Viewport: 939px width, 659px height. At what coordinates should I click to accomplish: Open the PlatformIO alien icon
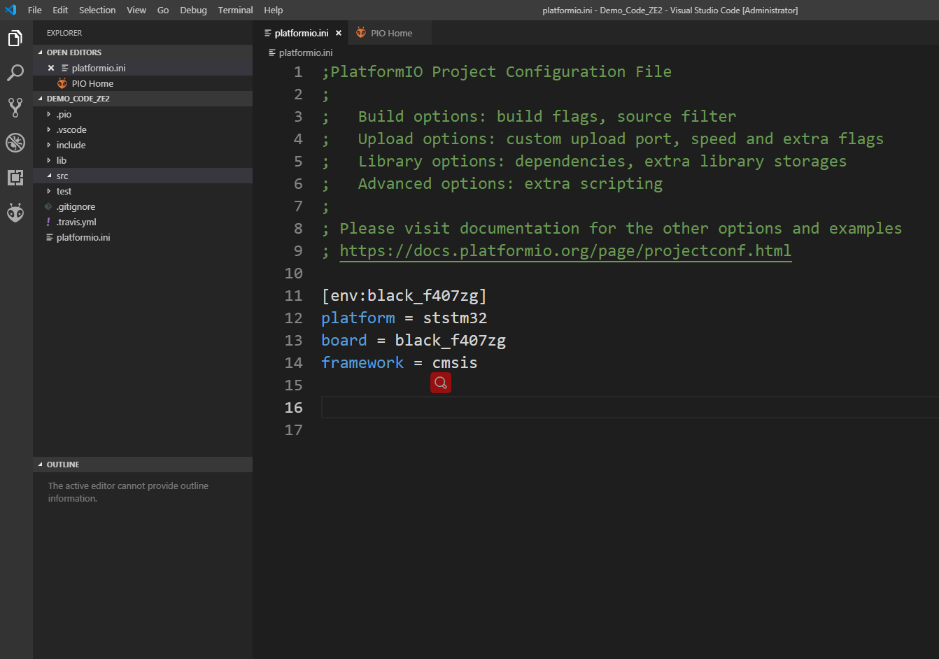(x=15, y=212)
